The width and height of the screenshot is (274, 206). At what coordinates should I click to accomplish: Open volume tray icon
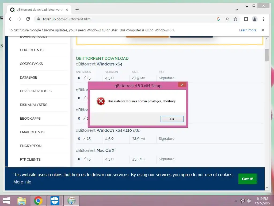(x=249, y=201)
